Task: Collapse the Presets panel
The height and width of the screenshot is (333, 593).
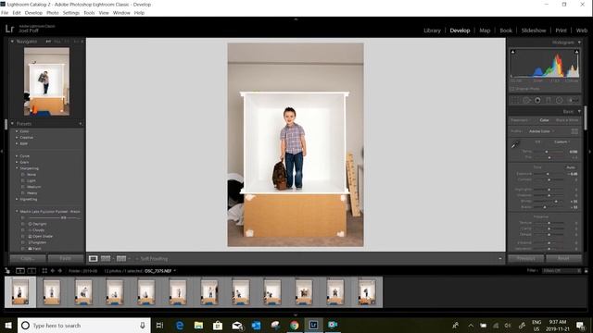Action: pos(12,123)
